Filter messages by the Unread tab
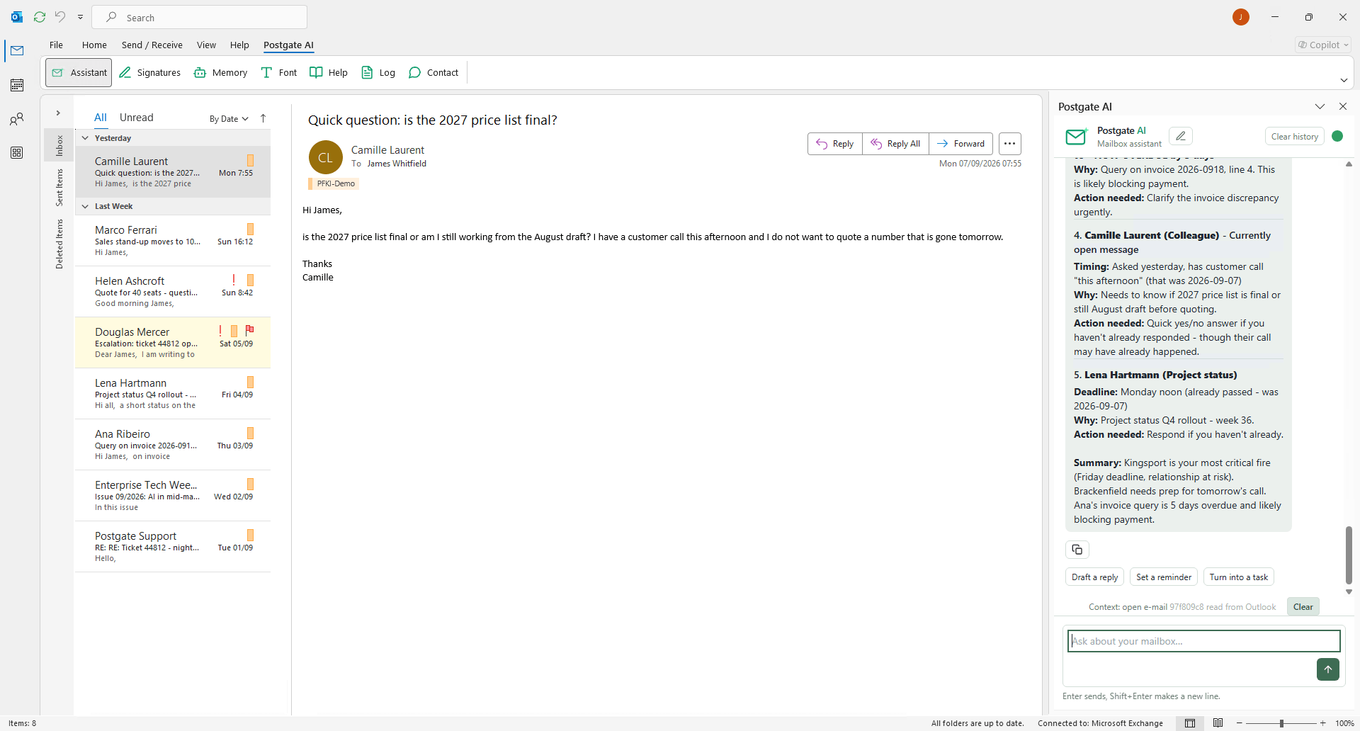Viewport: 1360px width, 731px height. click(x=136, y=118)
